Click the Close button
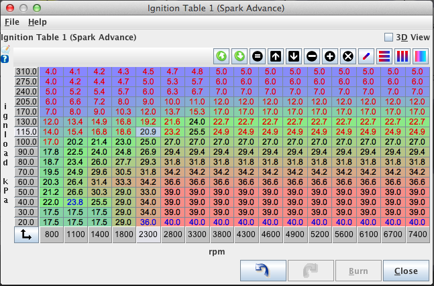 [406, 271]
